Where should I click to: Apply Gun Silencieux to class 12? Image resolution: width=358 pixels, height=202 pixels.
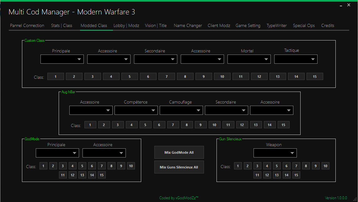point(267,175)
